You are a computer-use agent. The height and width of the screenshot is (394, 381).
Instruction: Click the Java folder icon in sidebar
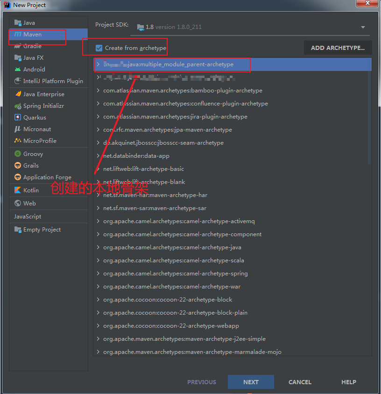(x=18, y=23)
